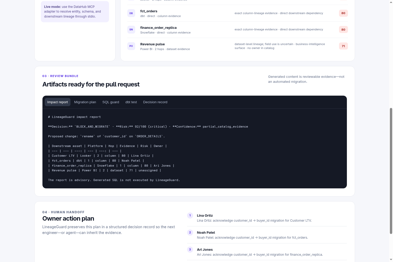Image resolution: width=393 pixels, height=262 pixels.
Task: Click inside the impact report code block
Action: coord(195,149)
